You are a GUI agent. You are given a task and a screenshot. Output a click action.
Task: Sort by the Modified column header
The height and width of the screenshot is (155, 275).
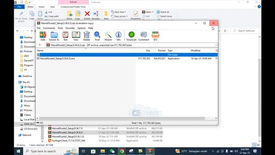[x=196, y=50]
